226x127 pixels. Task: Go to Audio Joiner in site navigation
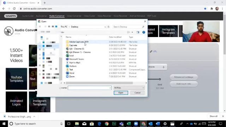(x=41, y=16)
